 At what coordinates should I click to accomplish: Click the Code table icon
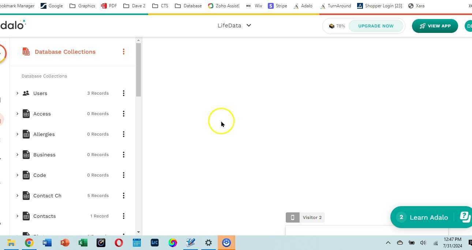tap(26, 175)
